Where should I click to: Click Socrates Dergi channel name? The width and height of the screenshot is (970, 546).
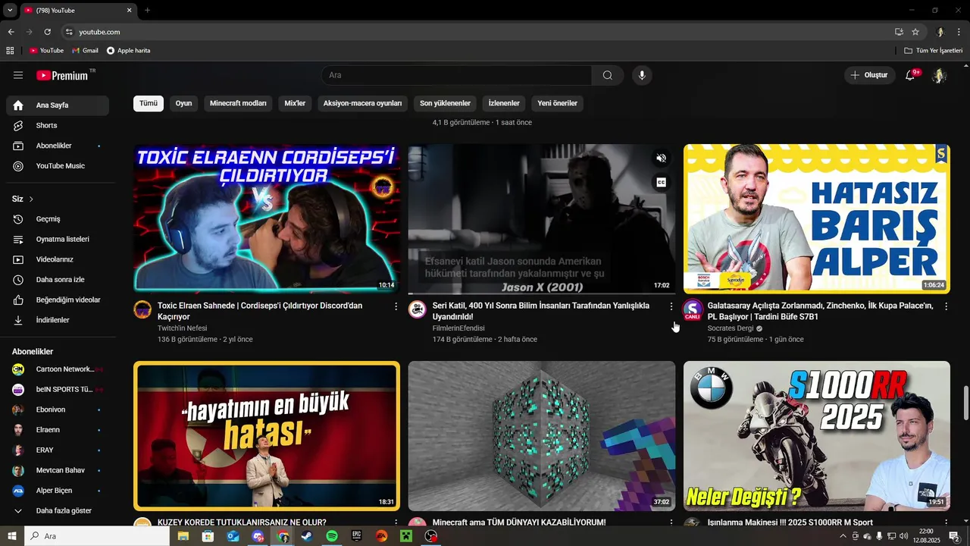tap(731, 328)
